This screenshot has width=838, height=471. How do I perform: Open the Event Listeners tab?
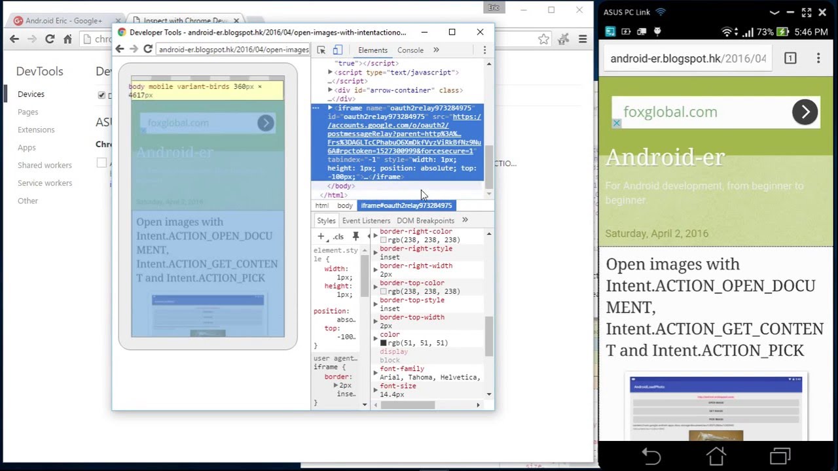coord(366,220)
